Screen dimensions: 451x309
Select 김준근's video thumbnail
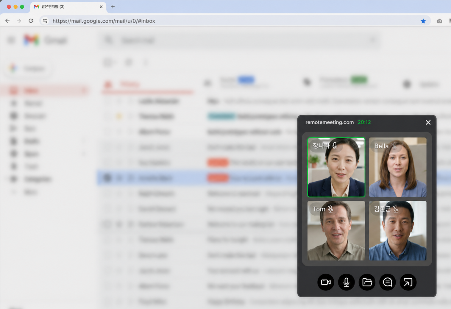pos(397,235)
